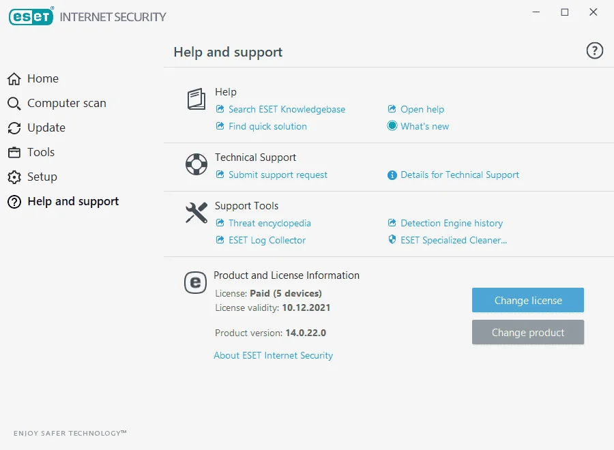Open About ESET Internet Security link
Viewport: 614px width, 450px height.
(274, 355)
